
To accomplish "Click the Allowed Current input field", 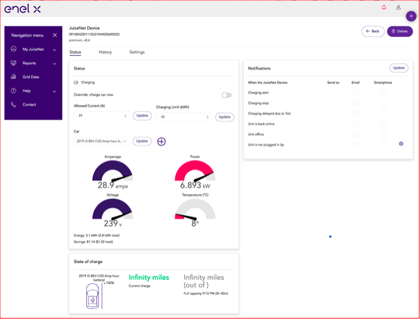I will tap(98, 116).
